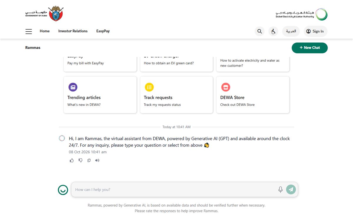Click the send message paper plane button

point(291,189)
